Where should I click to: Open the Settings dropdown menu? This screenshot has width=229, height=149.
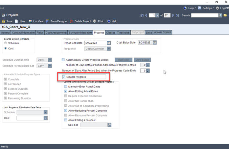point(214,8)
